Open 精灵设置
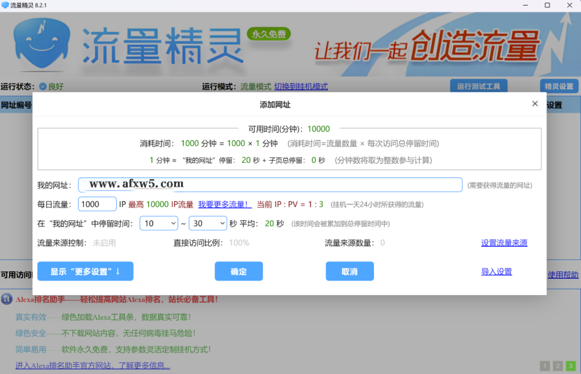This screenshot has height=374, width=581. coord(558,86)
